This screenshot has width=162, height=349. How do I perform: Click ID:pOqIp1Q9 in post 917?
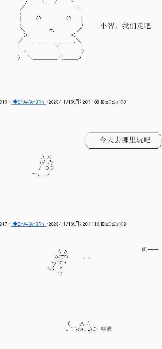(113, 224)
